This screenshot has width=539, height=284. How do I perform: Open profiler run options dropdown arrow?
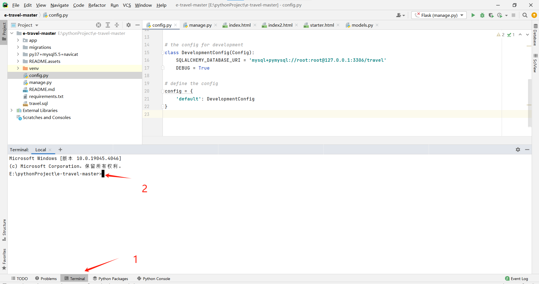pos(506,15)
